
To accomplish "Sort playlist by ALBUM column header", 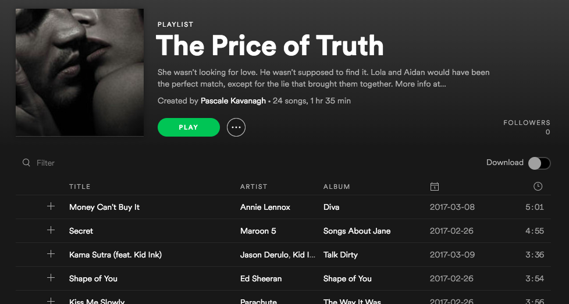I will click(x=337, y=187).
